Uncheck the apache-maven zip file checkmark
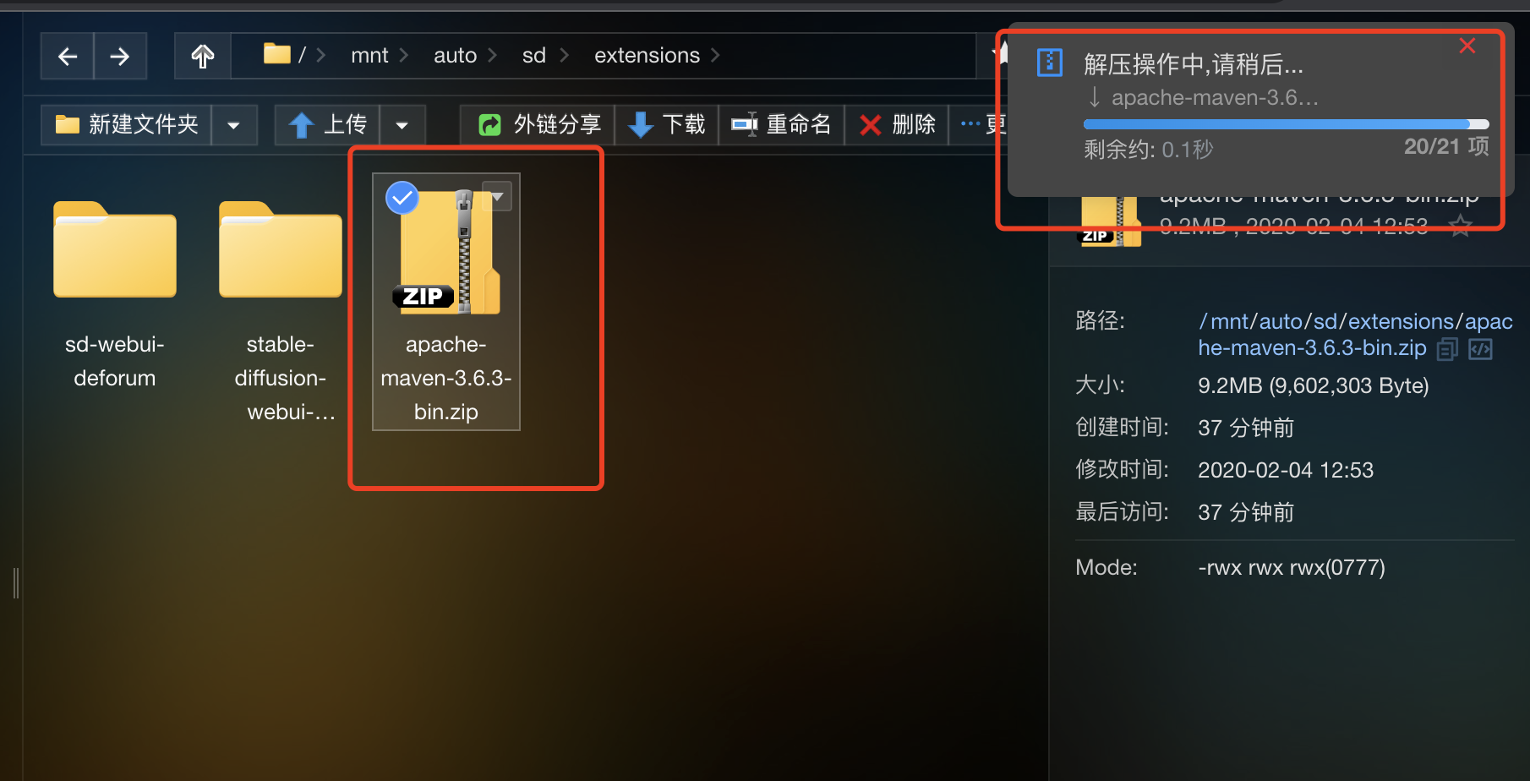The height and width of the screenshot is (781, 1530). pyautogui.click(x=402, y=198)
